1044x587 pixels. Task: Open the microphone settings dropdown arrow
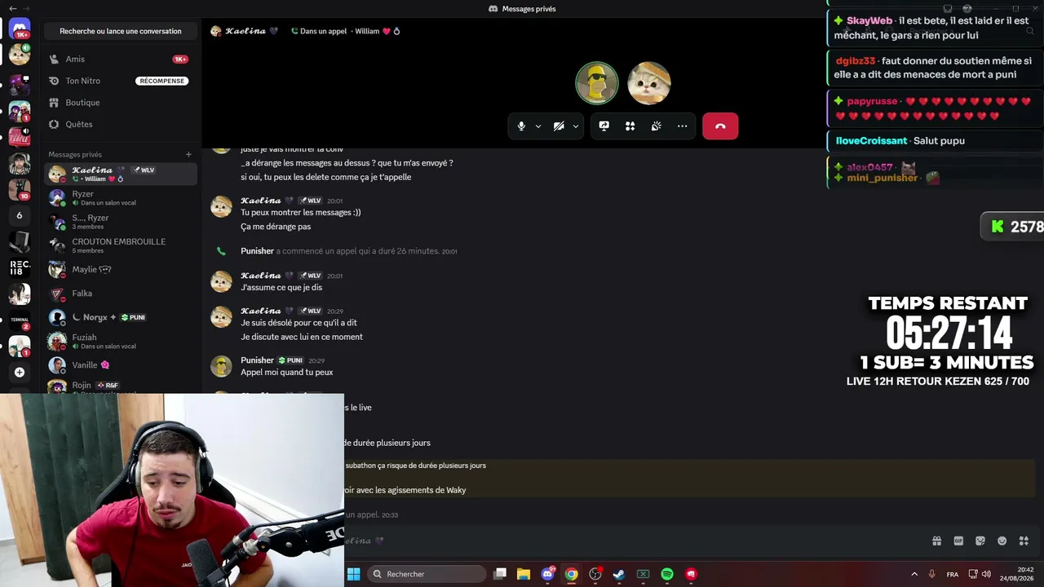(x=537, y=126)
